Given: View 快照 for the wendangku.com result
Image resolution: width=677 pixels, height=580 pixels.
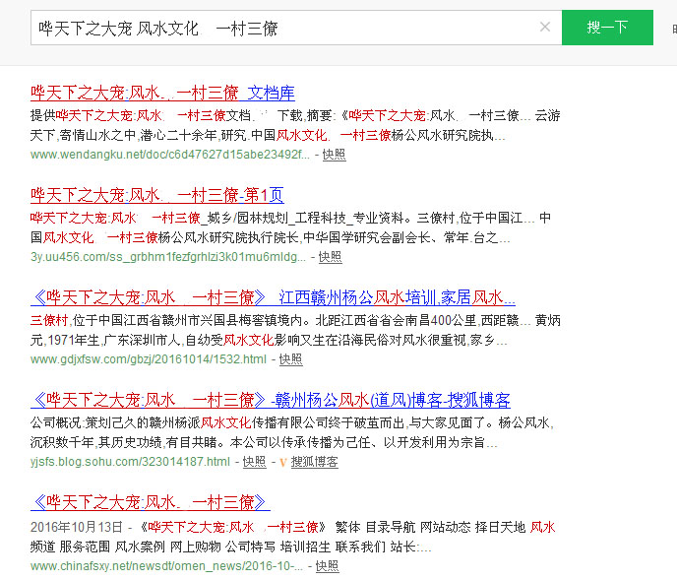Looking at the screenshot, I should pos(334,155).
